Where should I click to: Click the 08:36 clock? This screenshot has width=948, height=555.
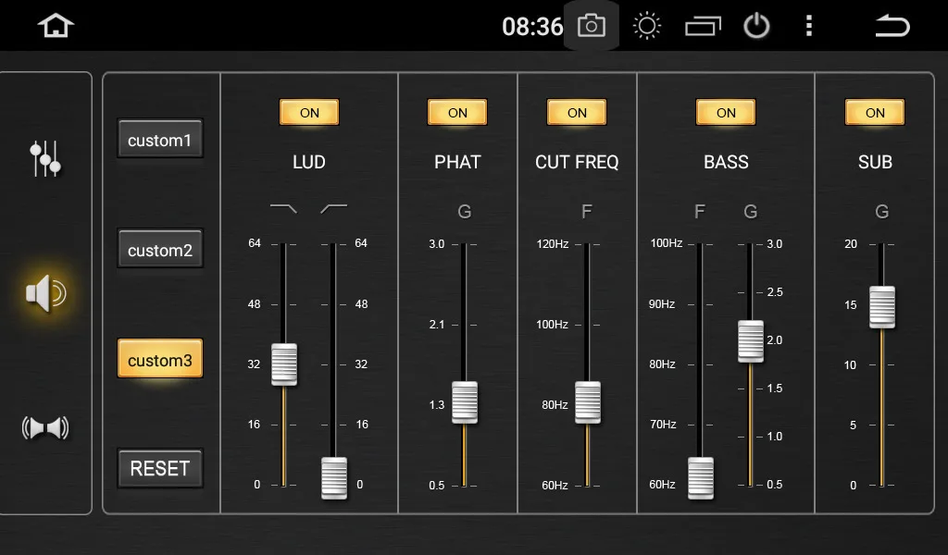coord(532,27)
